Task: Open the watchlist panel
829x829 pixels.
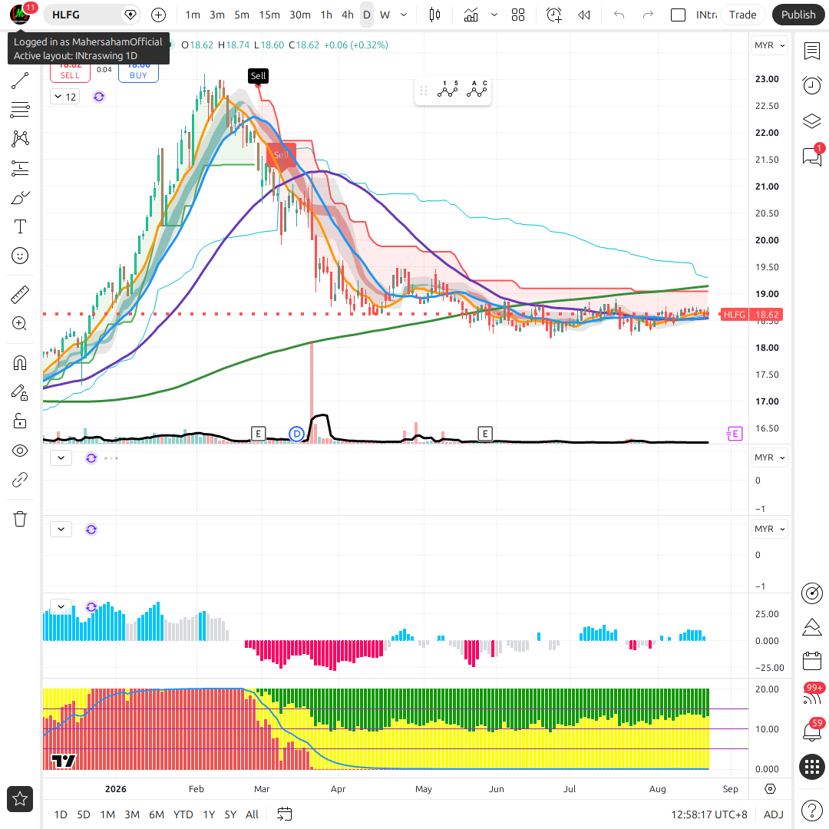Action: (811, 51)
